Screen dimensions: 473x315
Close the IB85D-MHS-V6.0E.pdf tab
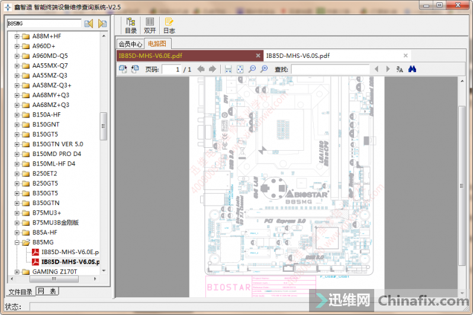point(258,56)
